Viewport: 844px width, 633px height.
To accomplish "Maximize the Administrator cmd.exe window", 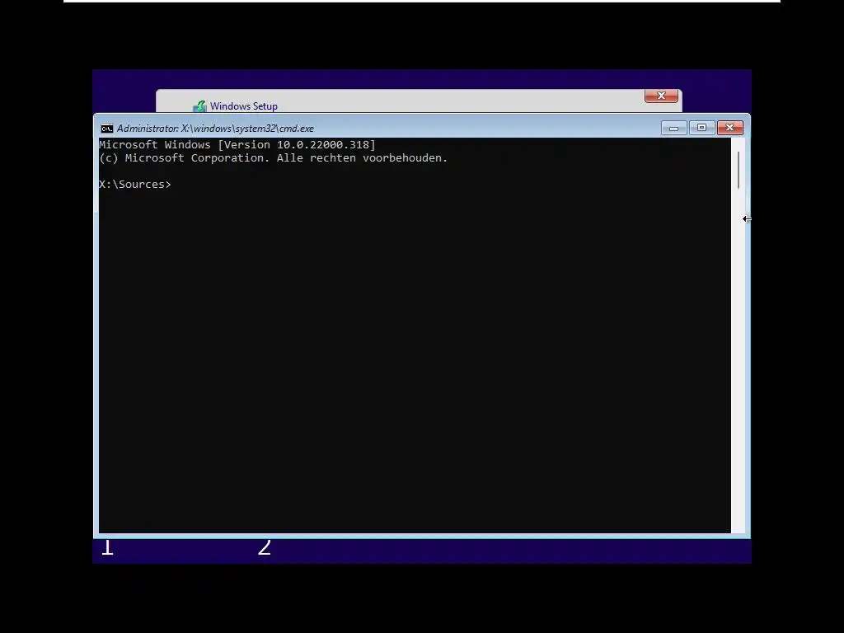I will pos(701,128).
